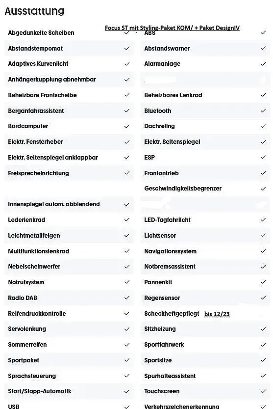Select the Spurhalteassistent row
Screen dimensions: 273x409
pos(205,376)
